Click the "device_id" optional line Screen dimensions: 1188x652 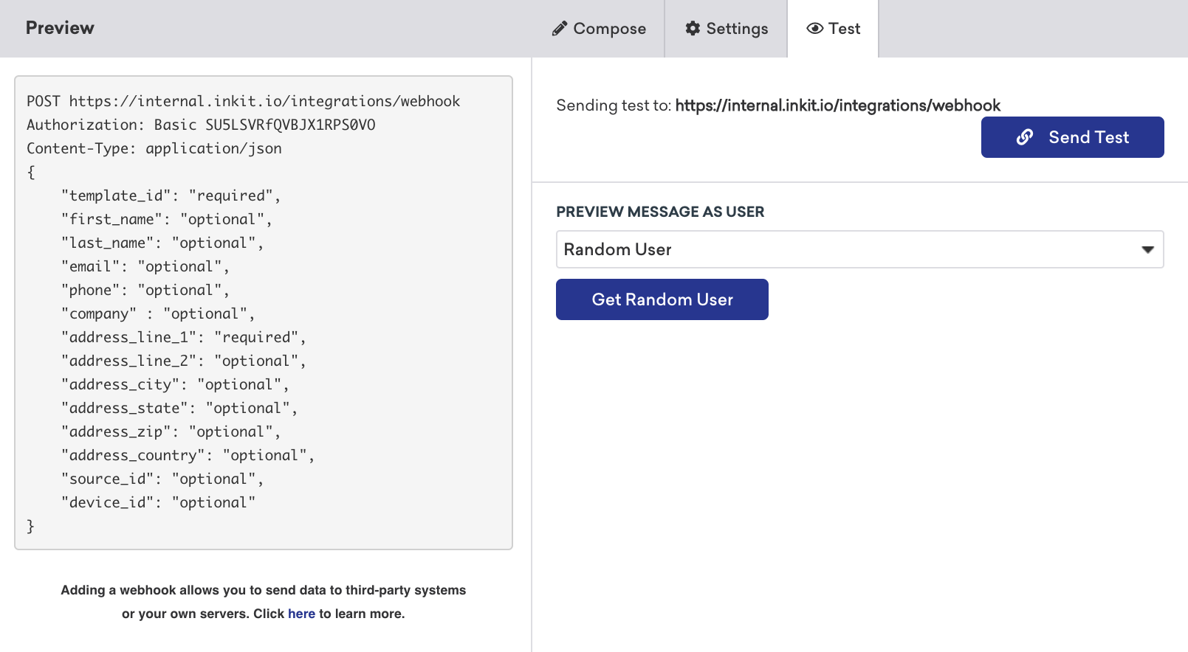click(159, 502)
